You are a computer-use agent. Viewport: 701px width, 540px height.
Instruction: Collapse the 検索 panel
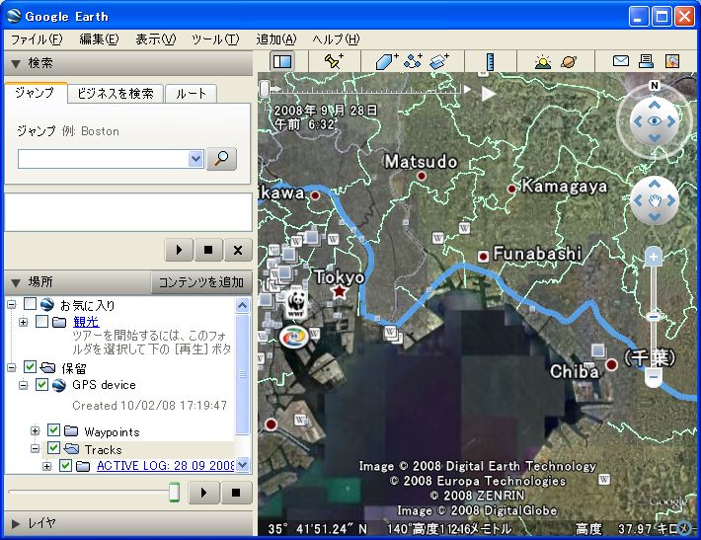click(16, 64)
